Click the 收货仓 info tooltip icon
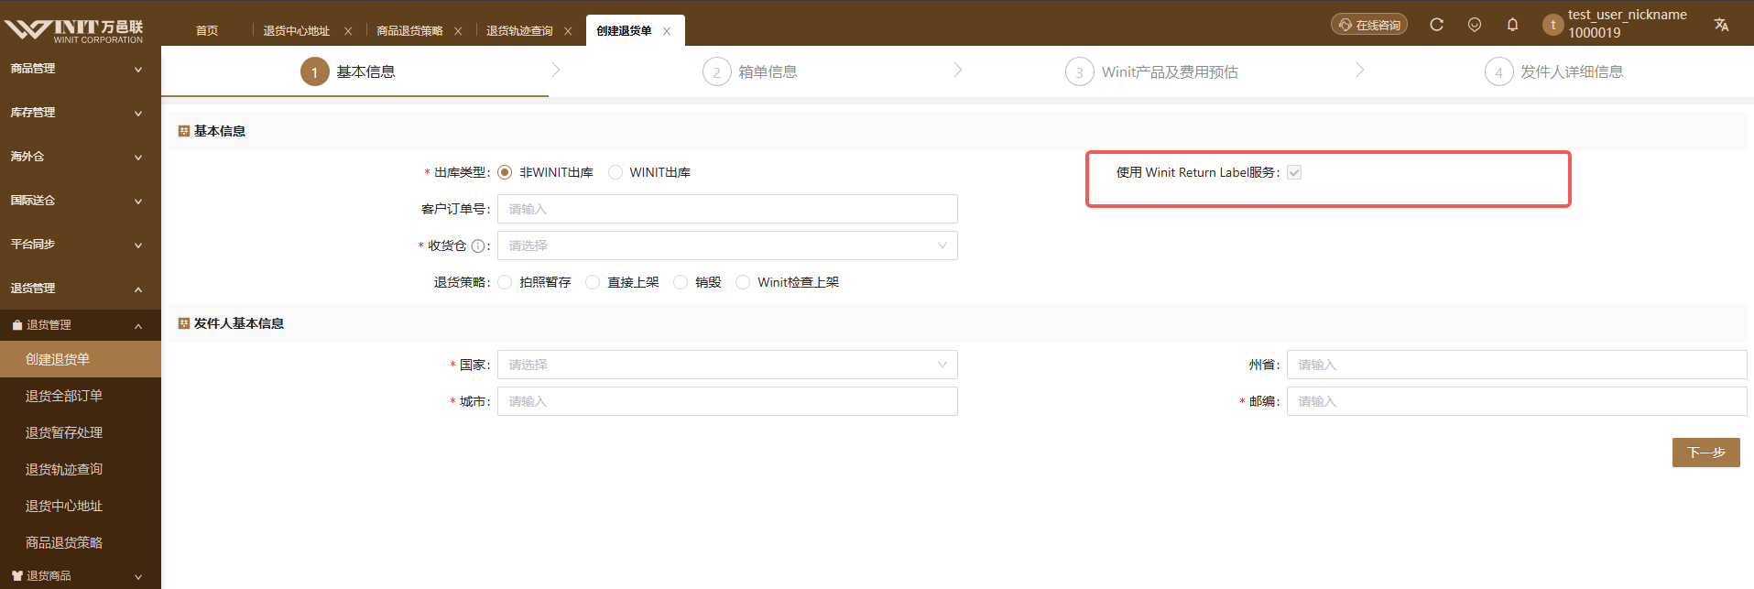1754x589 pixels. pyautogui.click(x=478, y=245)
